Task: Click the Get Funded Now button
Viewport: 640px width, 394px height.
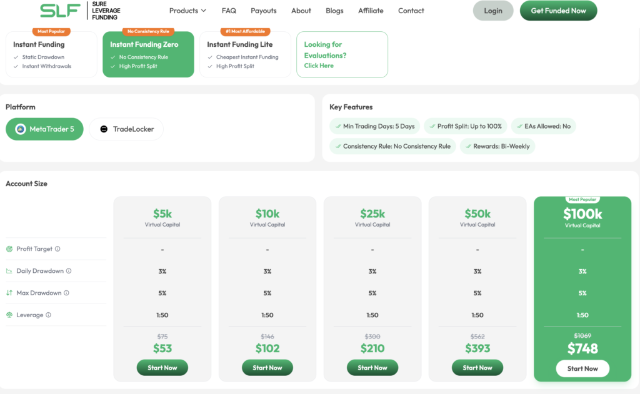Action: tap(558, 11)
